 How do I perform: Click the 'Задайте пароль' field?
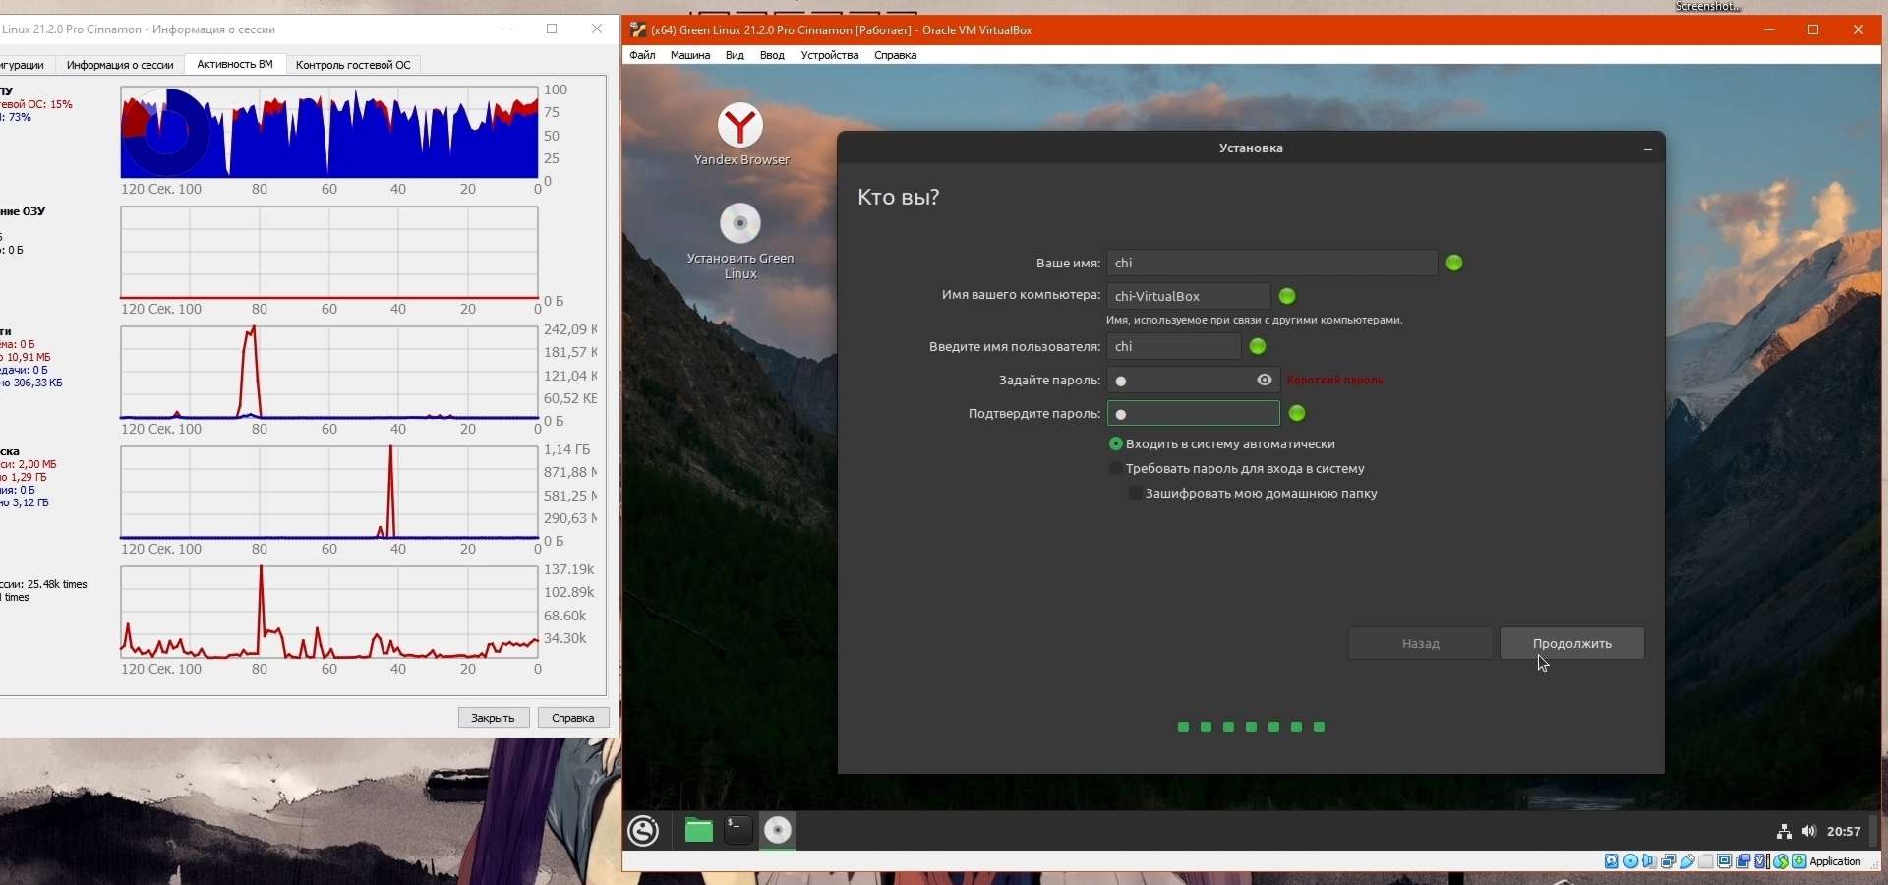[x=1194, y=380]
